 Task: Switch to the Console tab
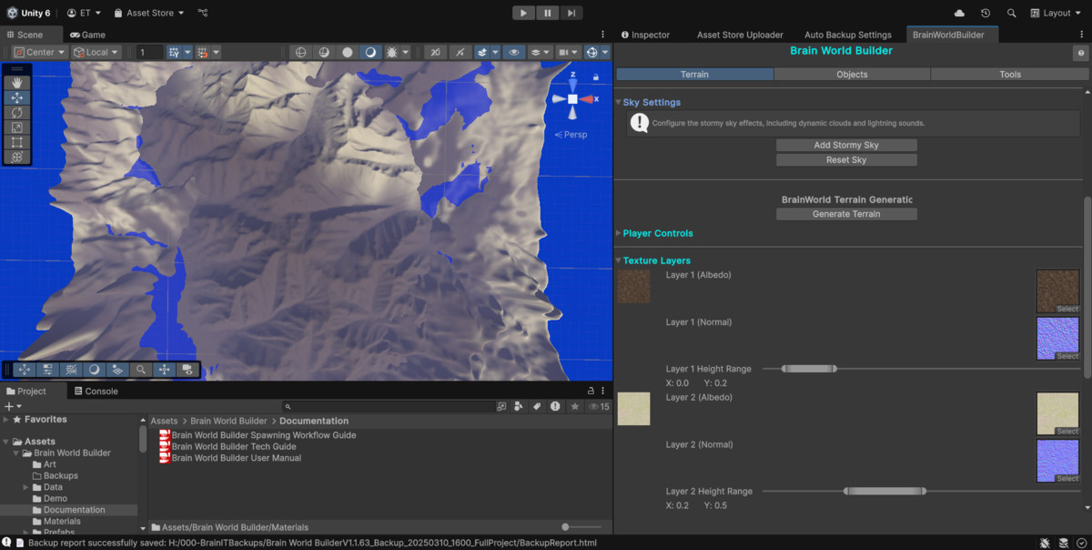pos(95,391)
